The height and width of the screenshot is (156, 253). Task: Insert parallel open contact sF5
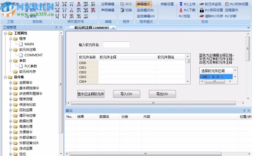coord(57,10)
